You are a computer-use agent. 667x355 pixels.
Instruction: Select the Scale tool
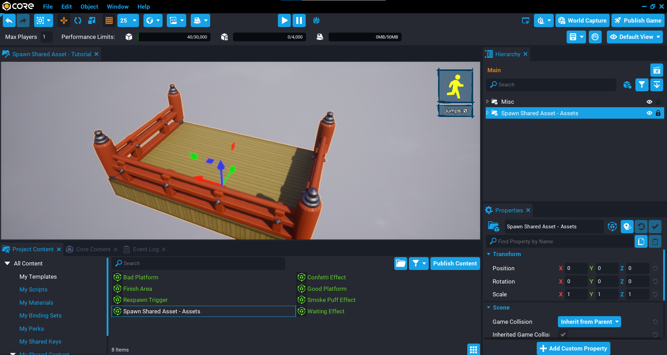[x=92, y=21]
